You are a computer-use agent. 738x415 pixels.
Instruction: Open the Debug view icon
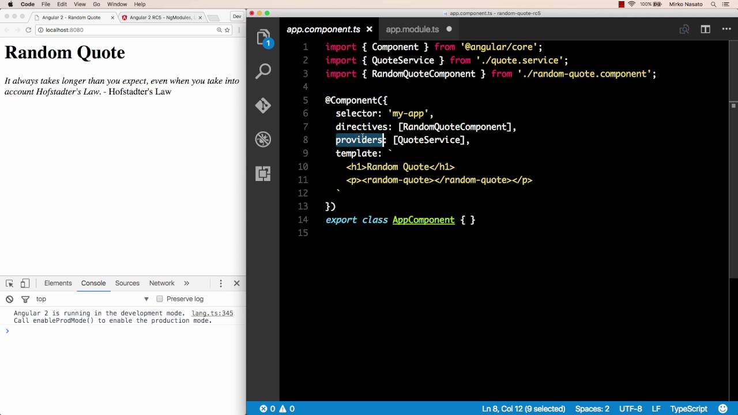point(263,139)
